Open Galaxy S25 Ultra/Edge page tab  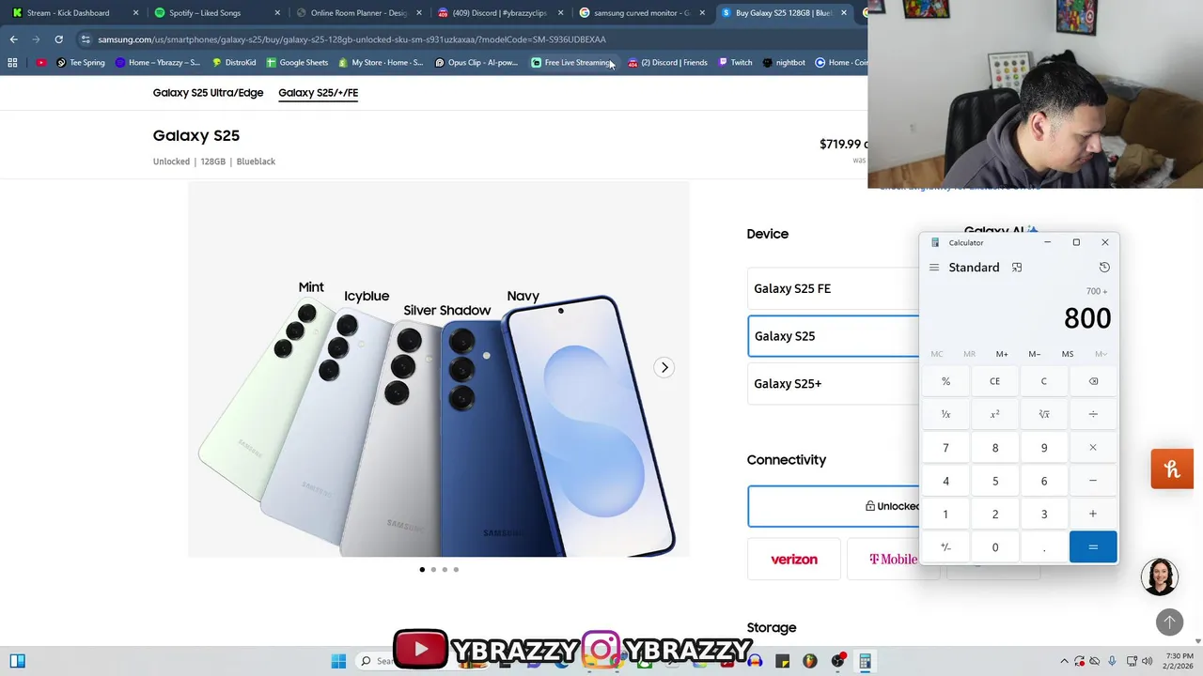point(209,92)
